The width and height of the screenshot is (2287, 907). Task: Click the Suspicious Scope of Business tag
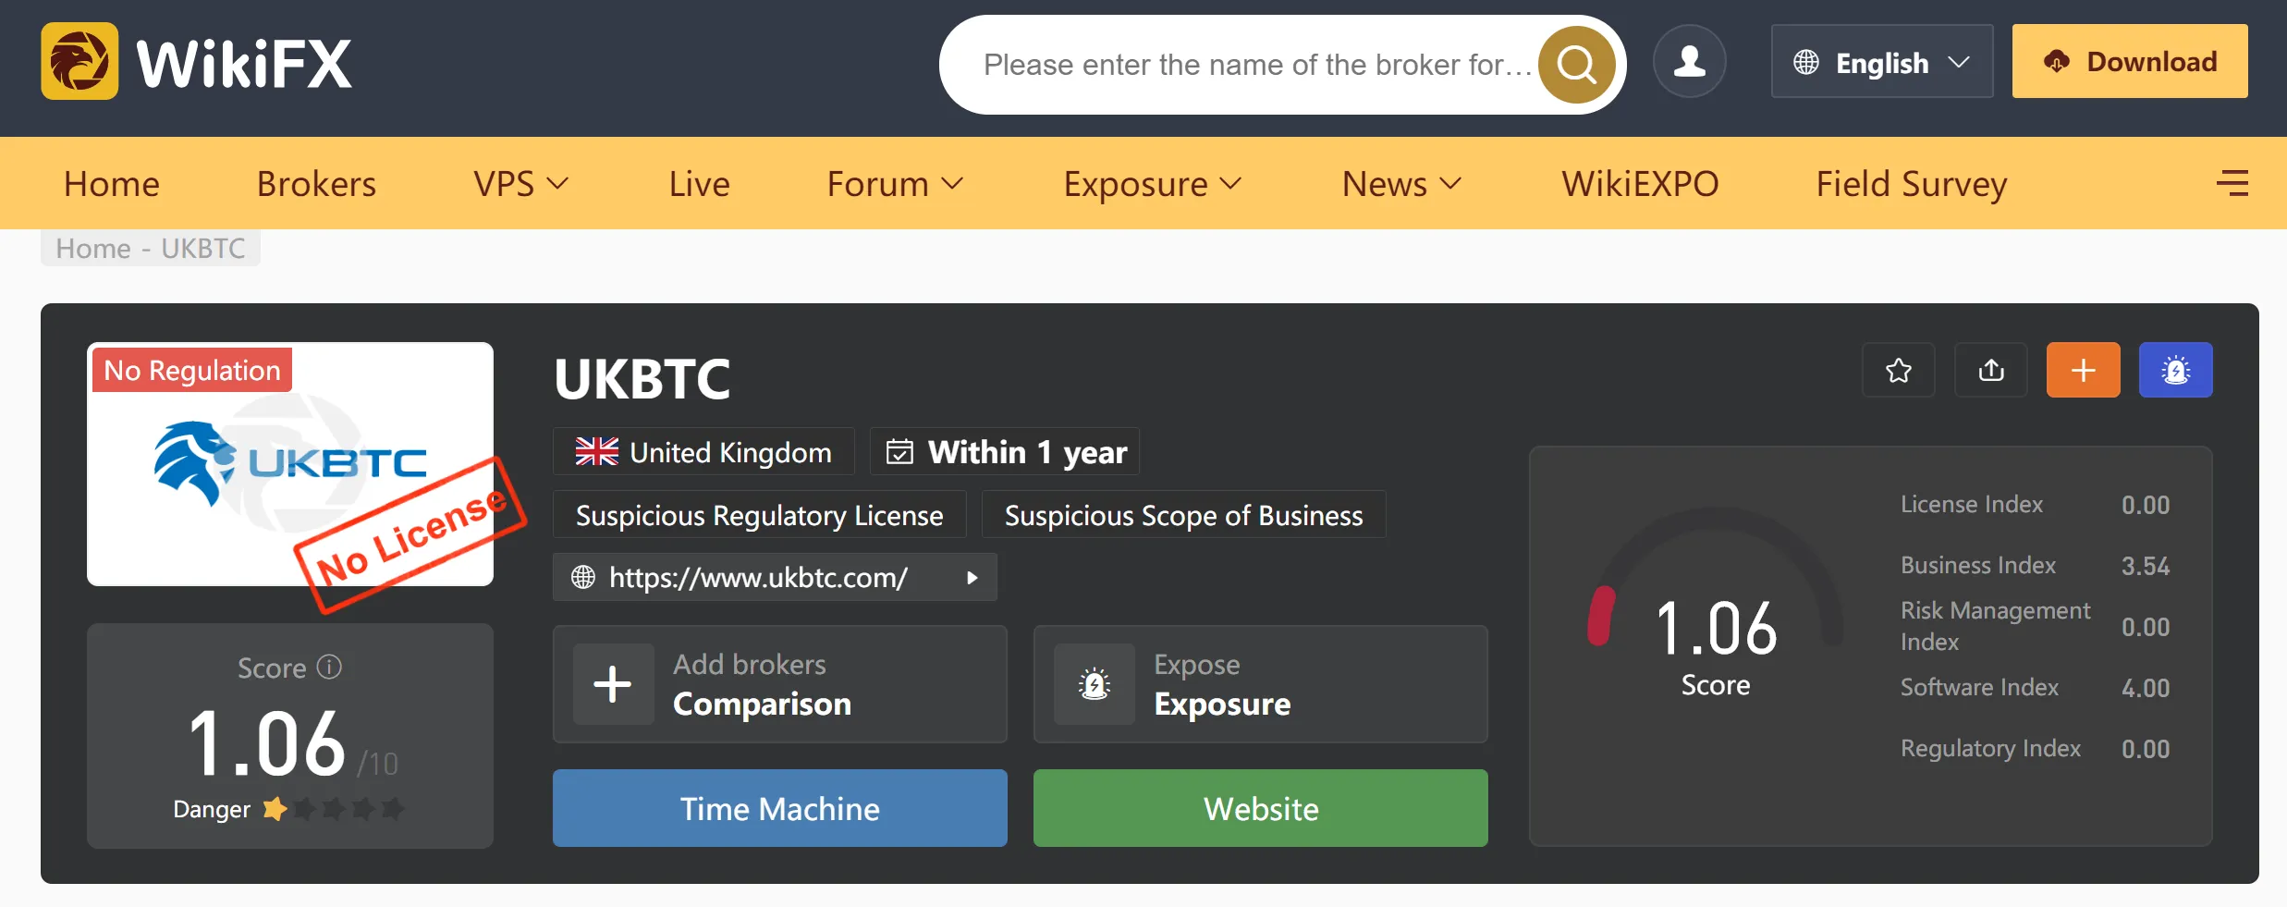tap(1184, 514)
